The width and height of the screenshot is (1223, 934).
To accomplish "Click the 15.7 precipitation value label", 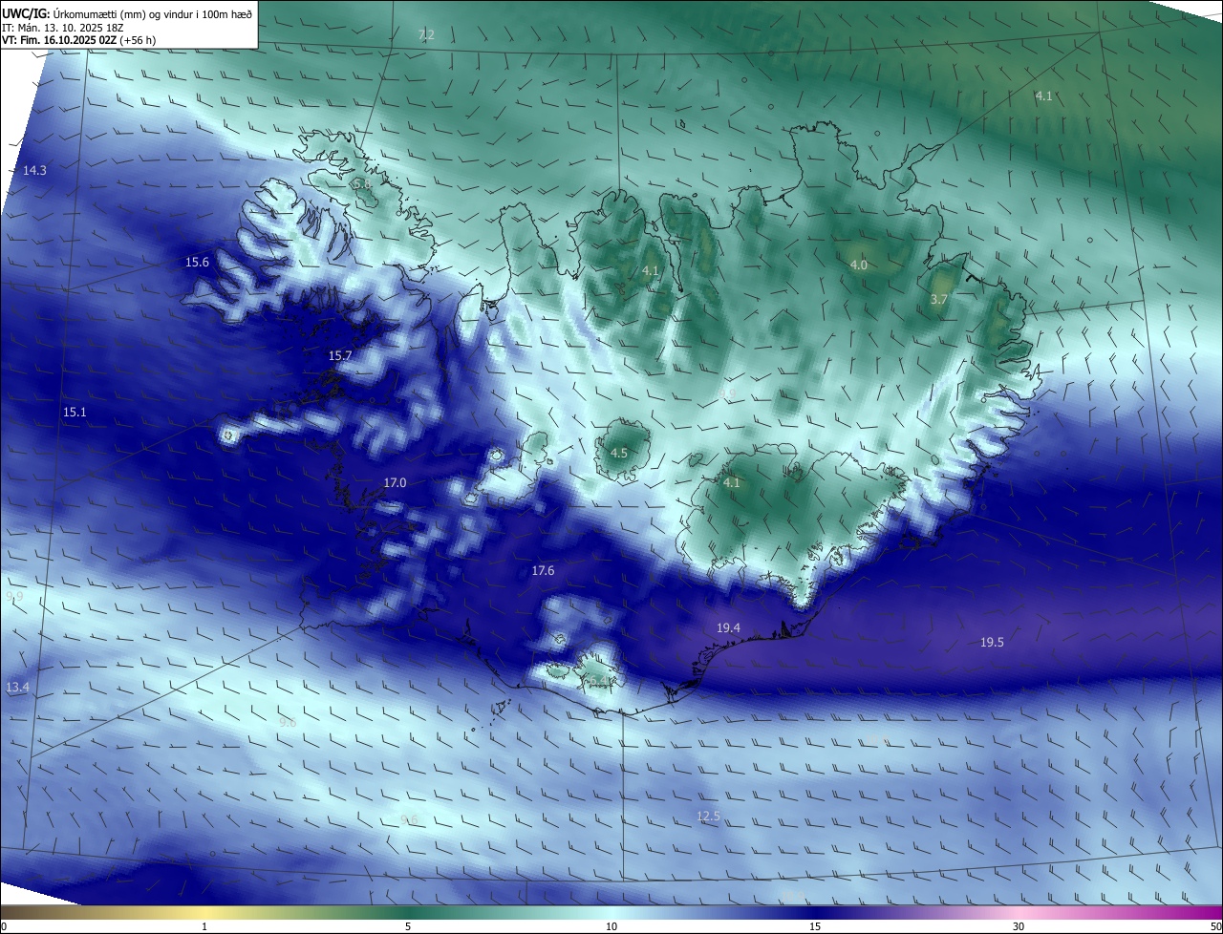I will pyautogui.click(x=340, y=355).
